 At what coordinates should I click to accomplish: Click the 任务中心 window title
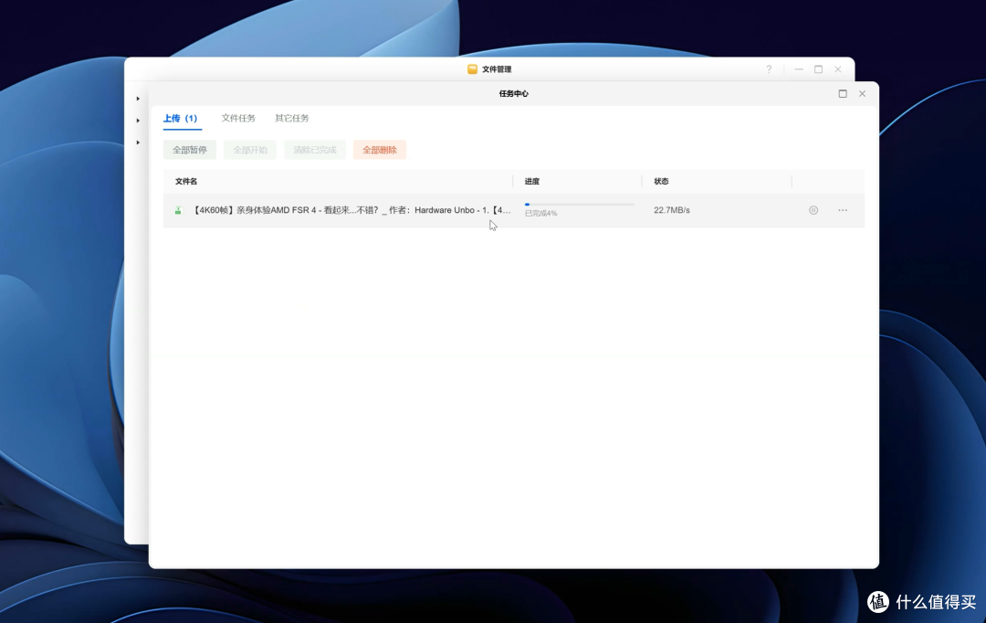514,94
